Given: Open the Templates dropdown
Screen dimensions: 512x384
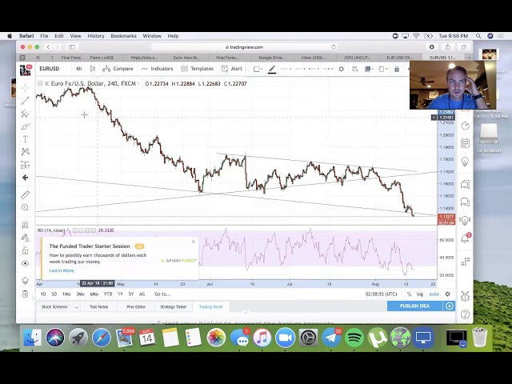Looking at the screenshot, I should tap(198, 69).
